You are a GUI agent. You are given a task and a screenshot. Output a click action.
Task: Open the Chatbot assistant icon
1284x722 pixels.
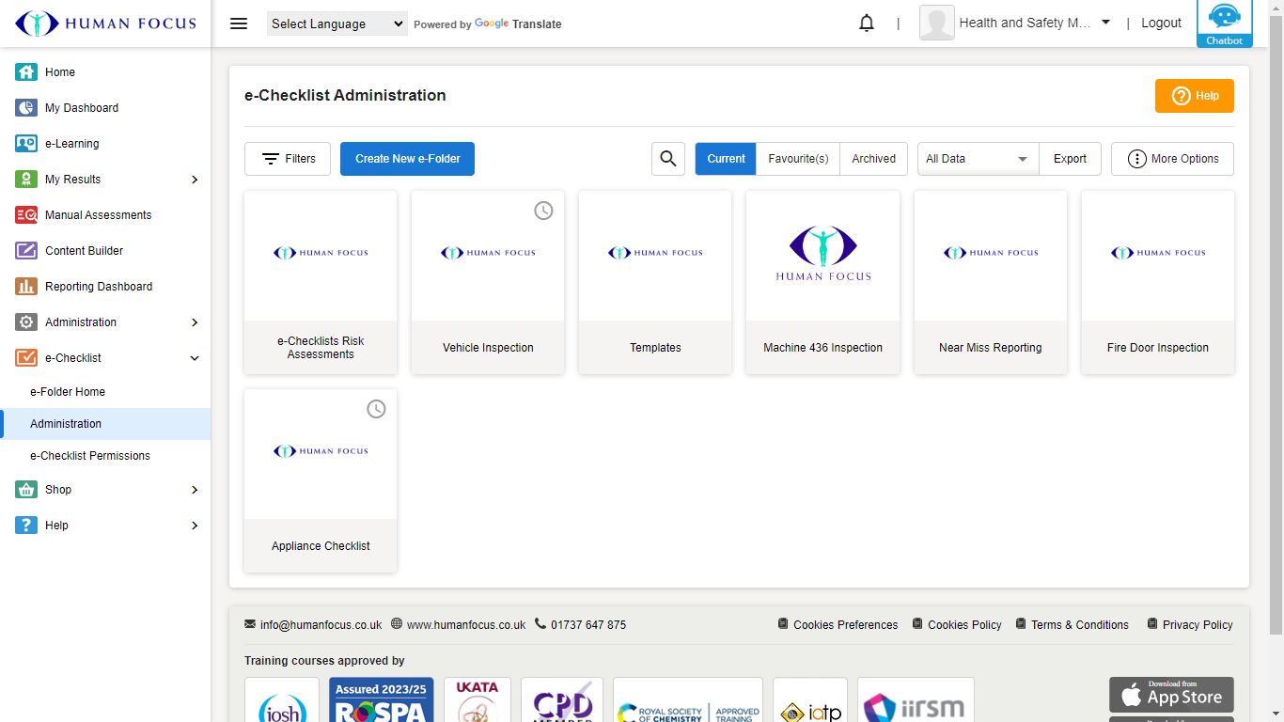(1224, 23)
